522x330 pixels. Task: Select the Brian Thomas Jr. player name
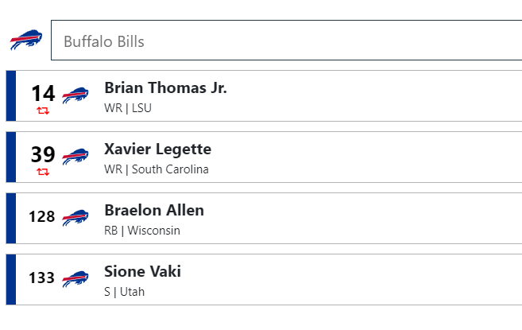point(165,88)
